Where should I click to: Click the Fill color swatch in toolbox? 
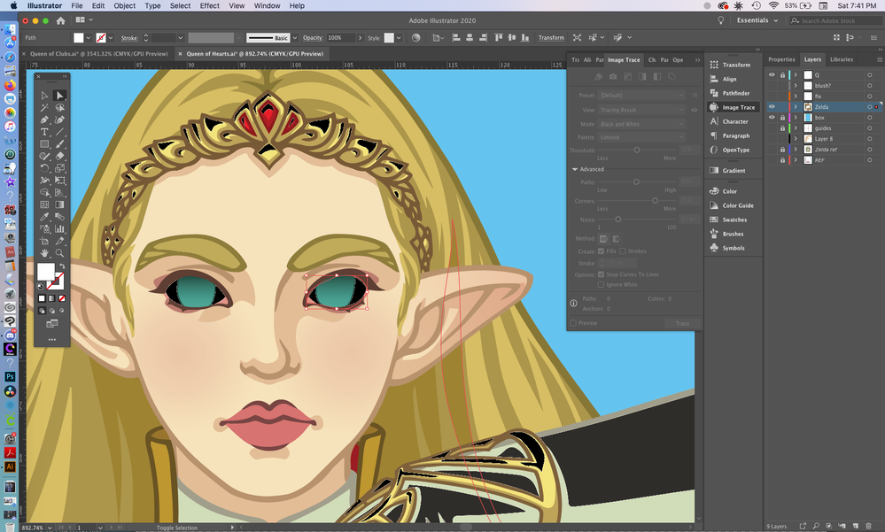(x=45, y=271)
